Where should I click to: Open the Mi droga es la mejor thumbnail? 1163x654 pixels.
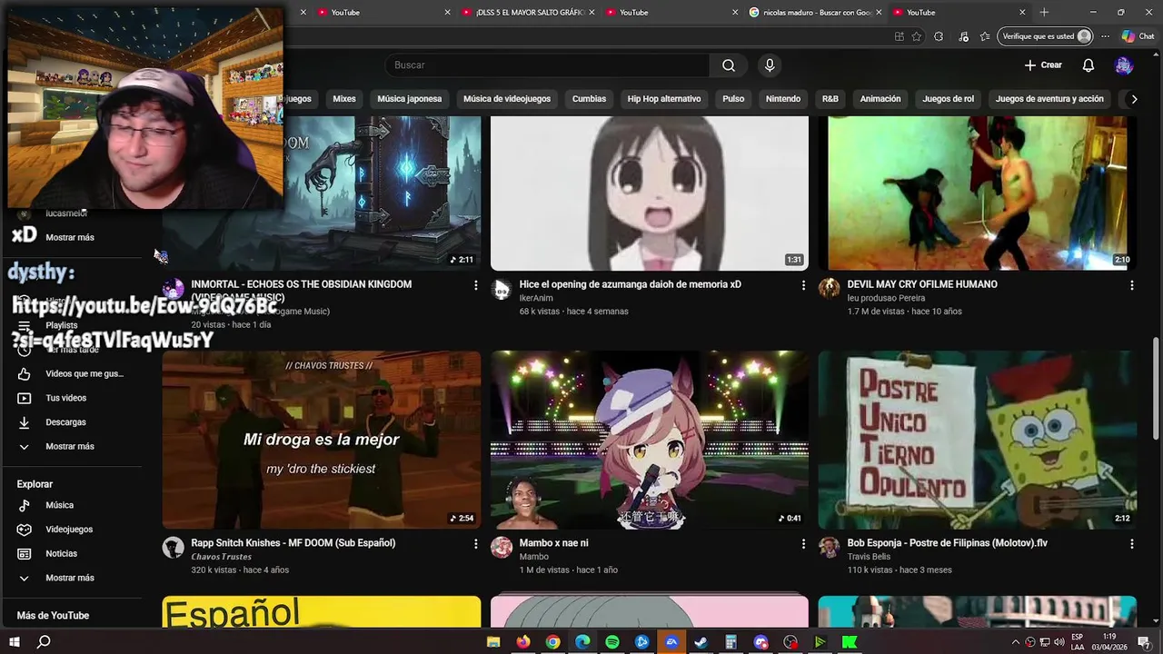pyautogui.click(x=322, y=440)
